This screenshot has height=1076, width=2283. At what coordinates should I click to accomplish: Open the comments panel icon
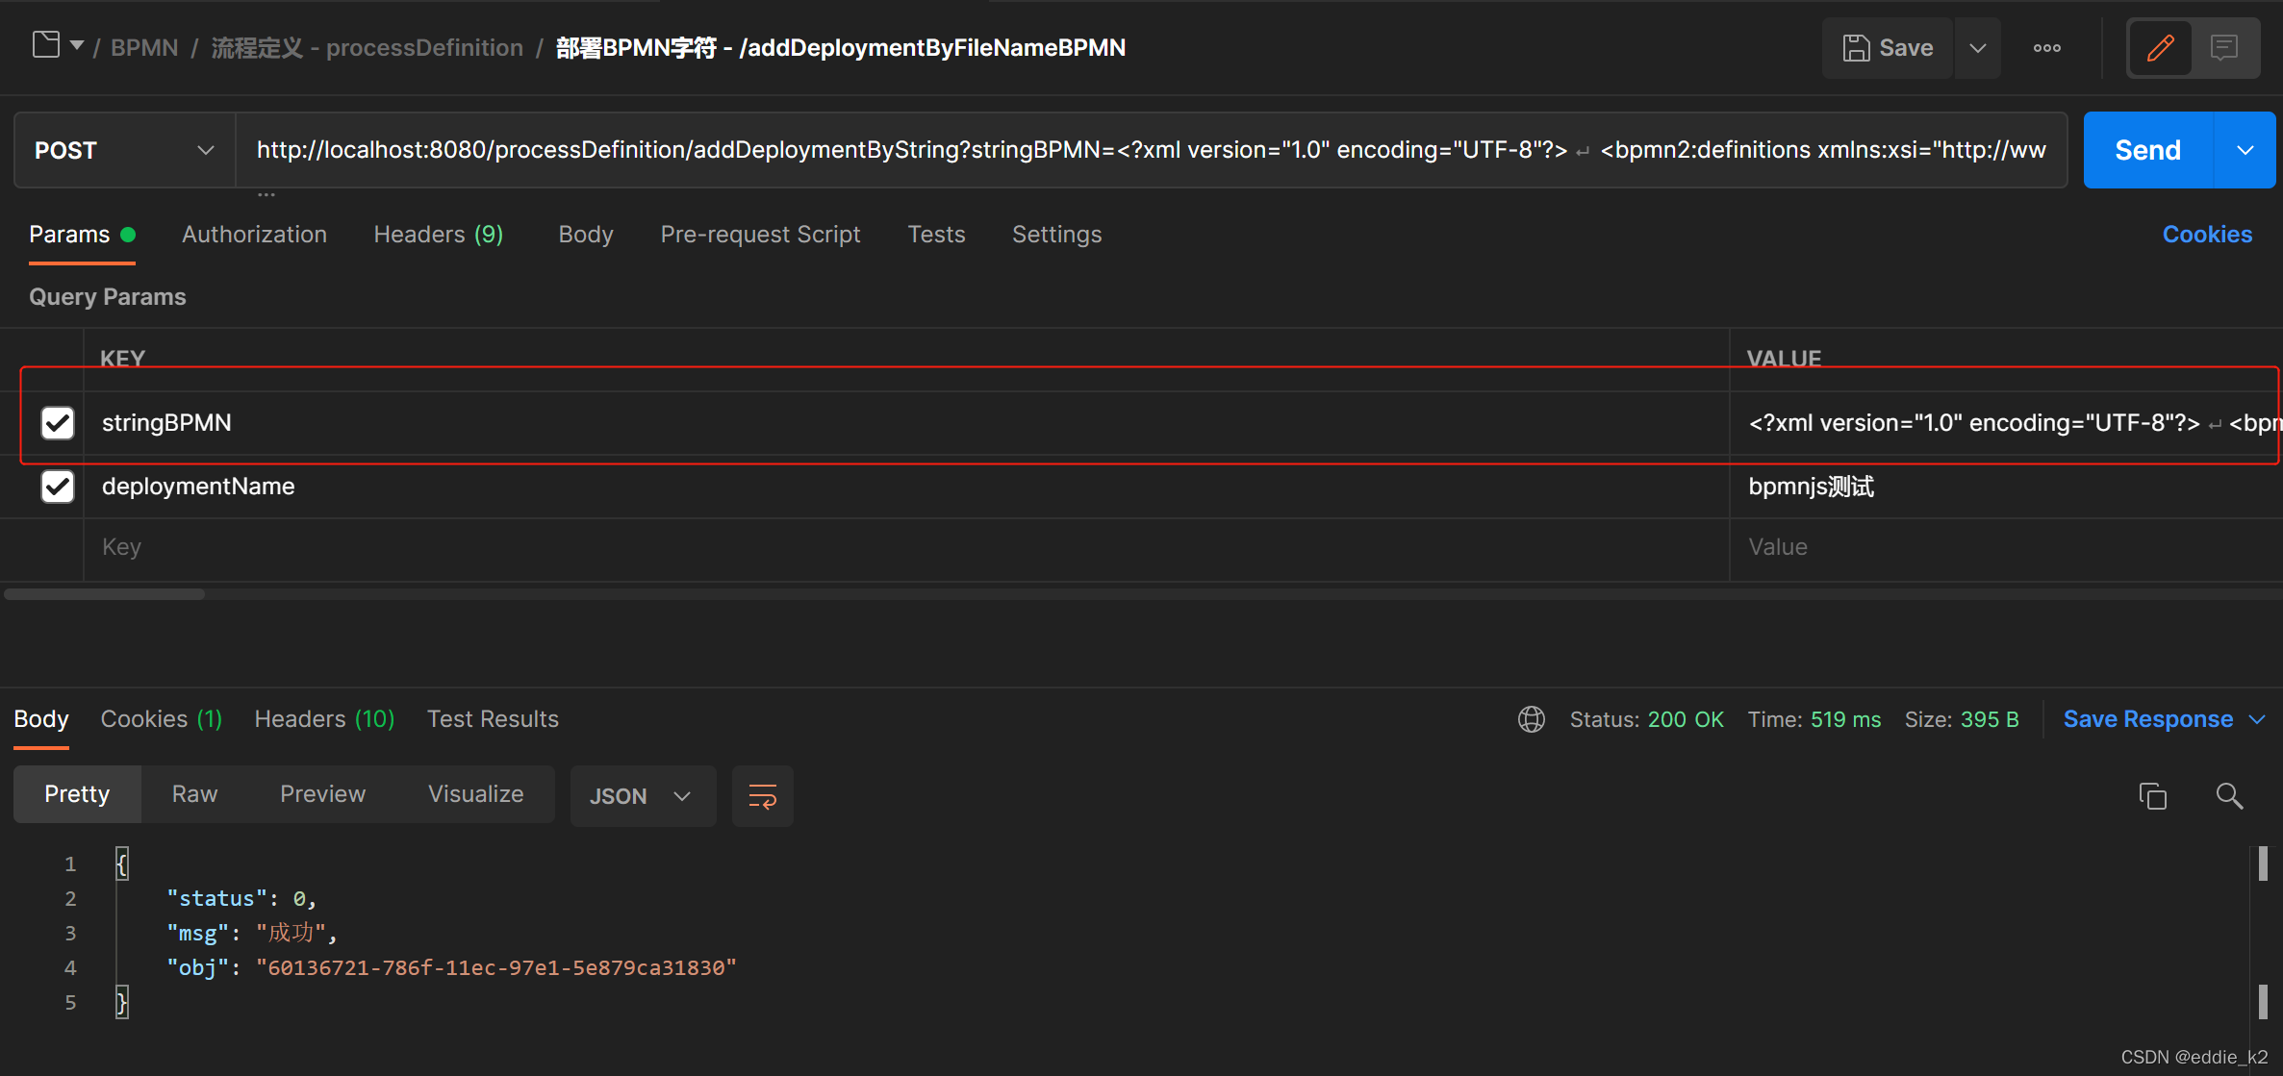pos(2224,47)
